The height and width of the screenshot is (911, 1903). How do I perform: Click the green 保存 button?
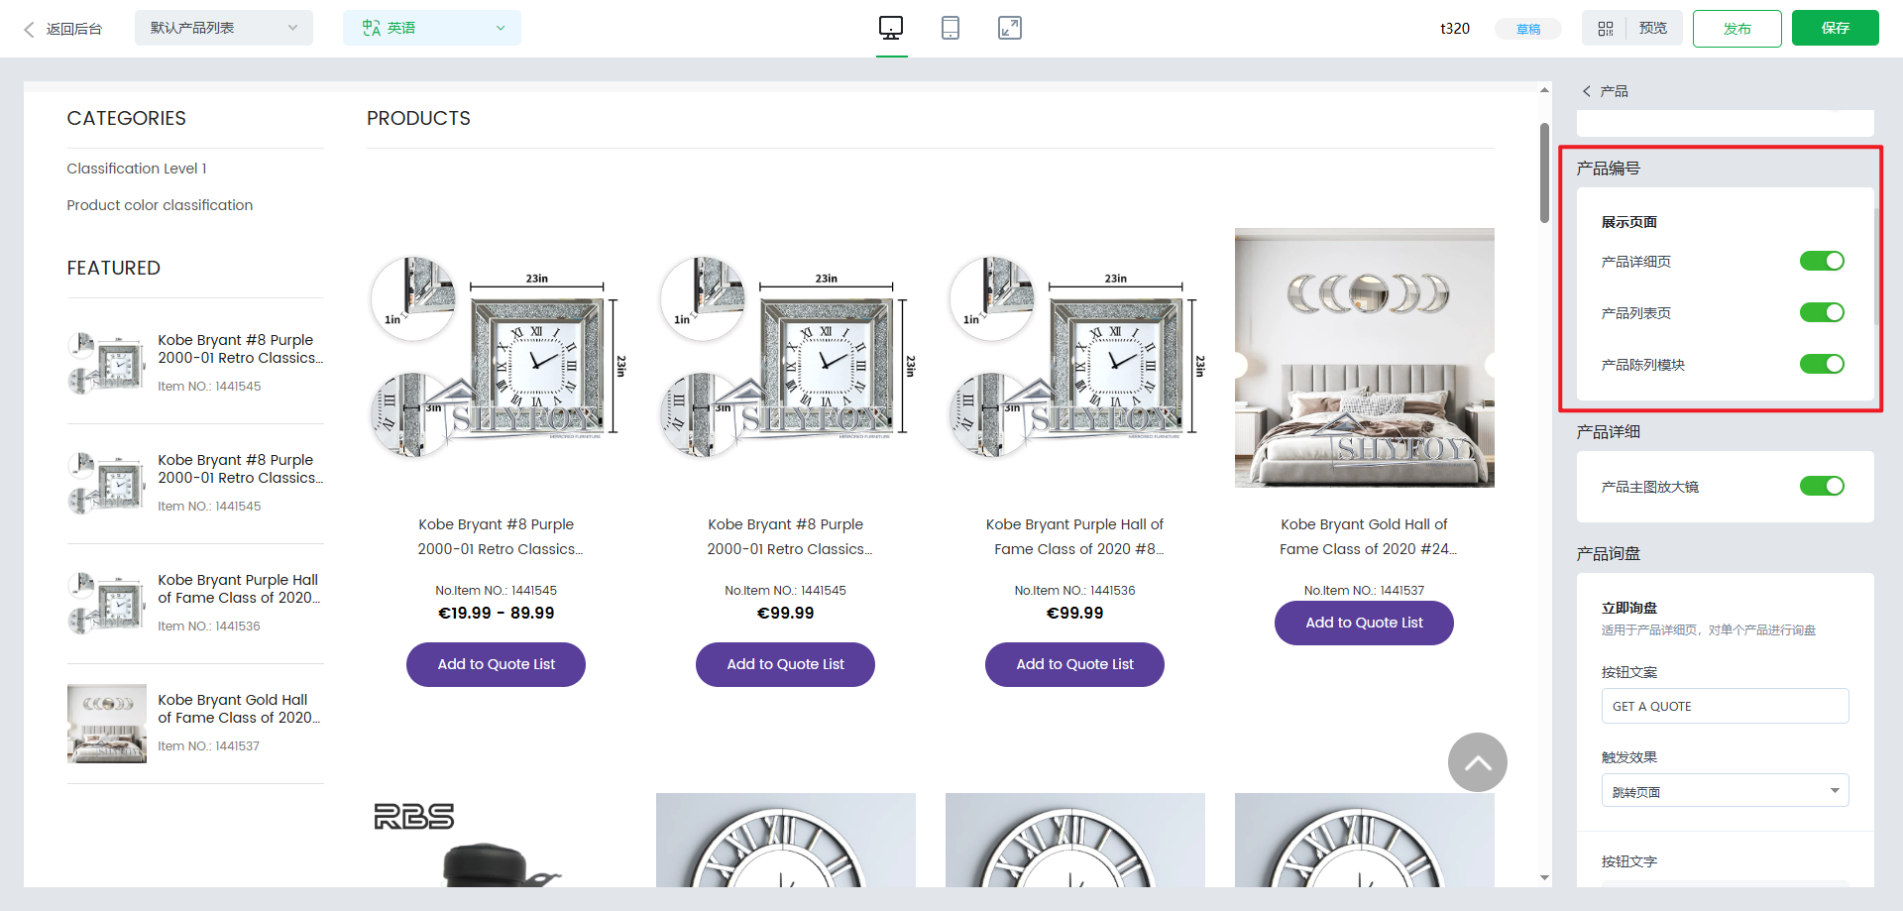pos(1835,28)
